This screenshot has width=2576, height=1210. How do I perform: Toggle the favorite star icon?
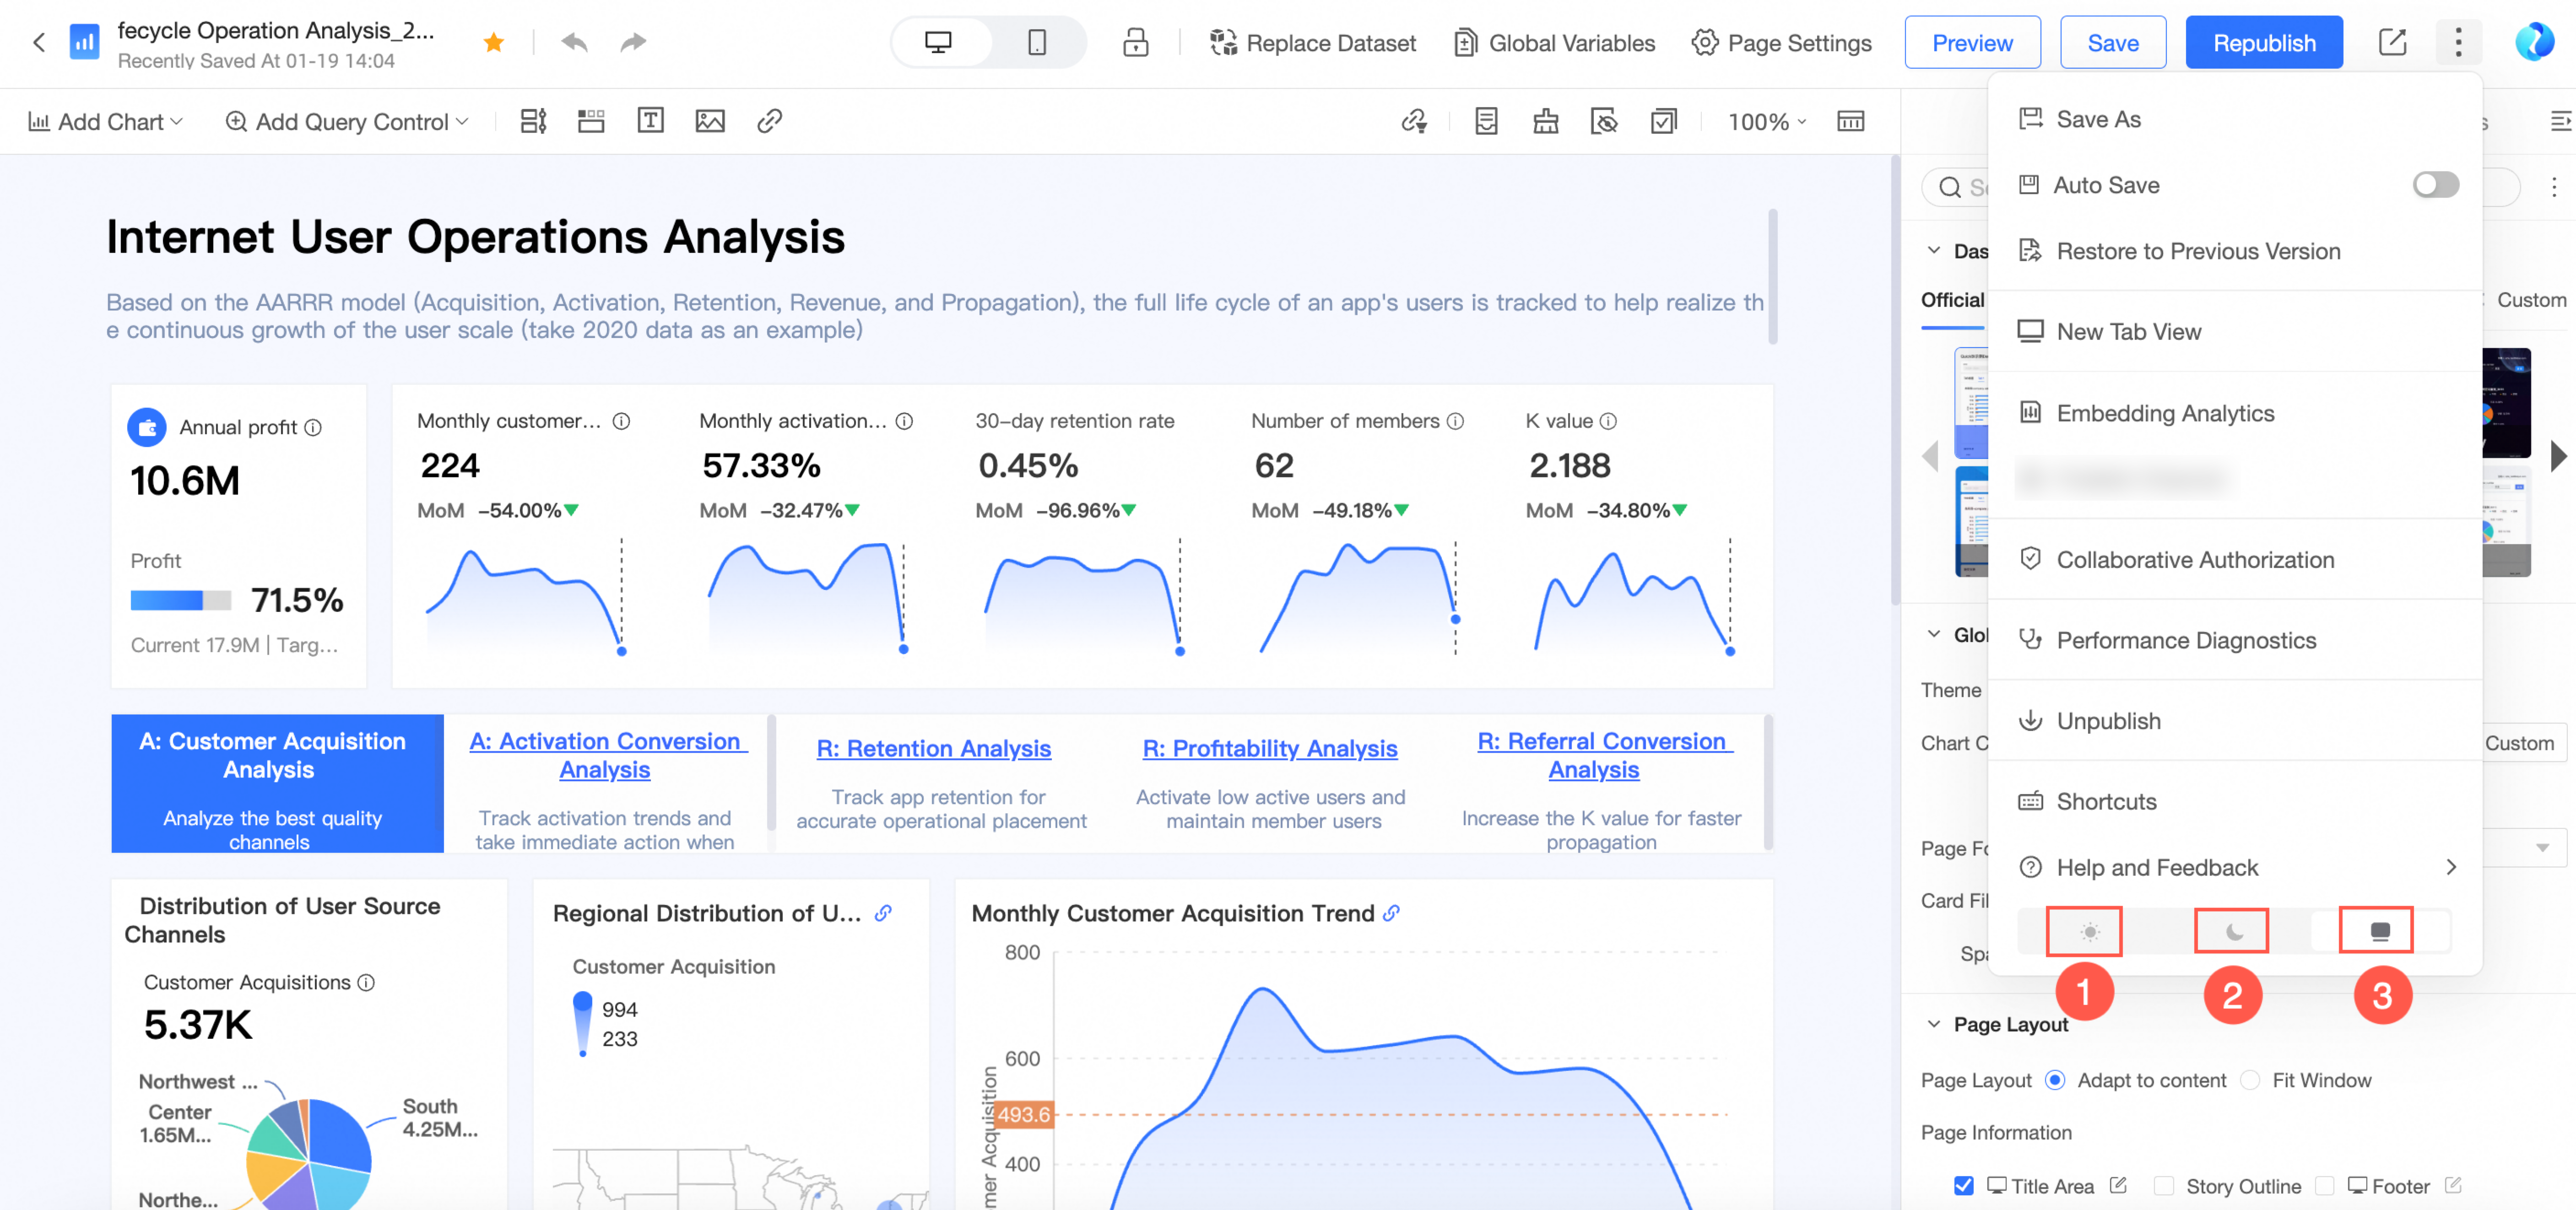(493, 42)
